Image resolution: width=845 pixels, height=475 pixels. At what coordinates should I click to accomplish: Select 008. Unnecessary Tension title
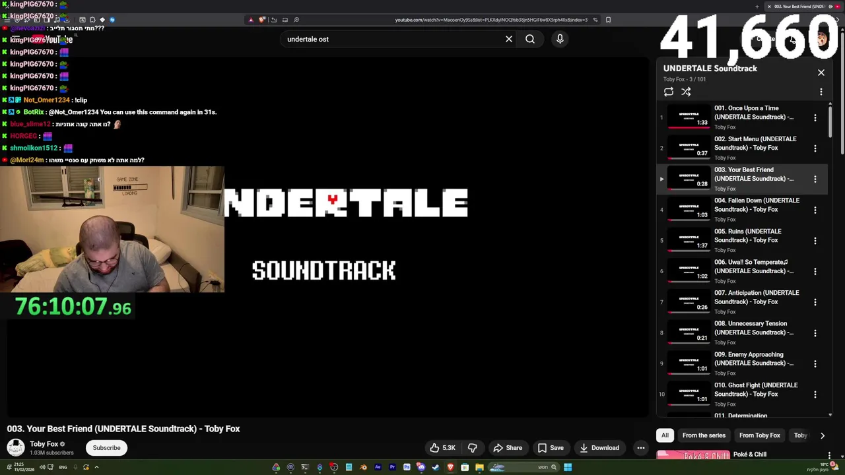754,328
